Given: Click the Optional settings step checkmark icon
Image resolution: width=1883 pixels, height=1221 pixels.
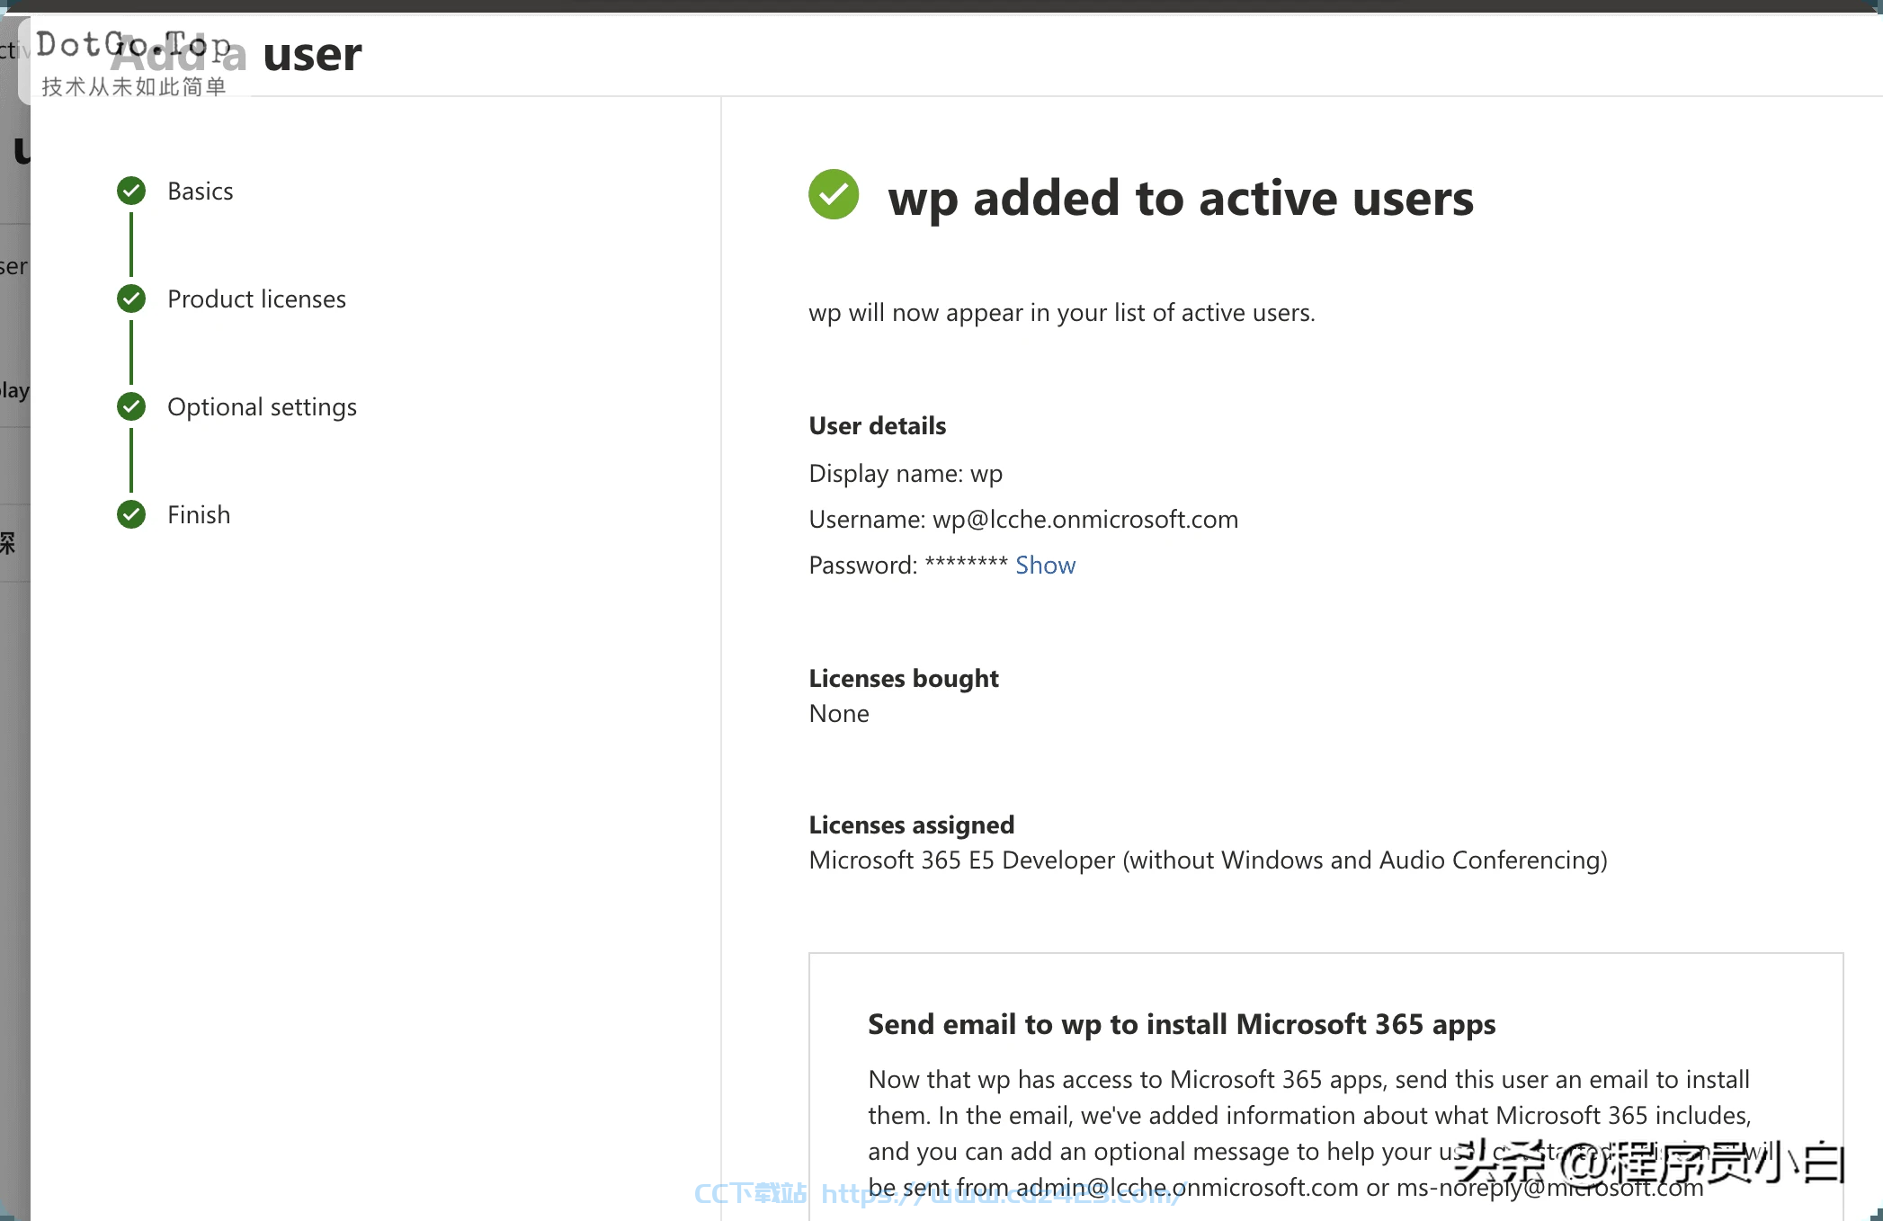Looking at the screenshot, I should coord(131,406).
